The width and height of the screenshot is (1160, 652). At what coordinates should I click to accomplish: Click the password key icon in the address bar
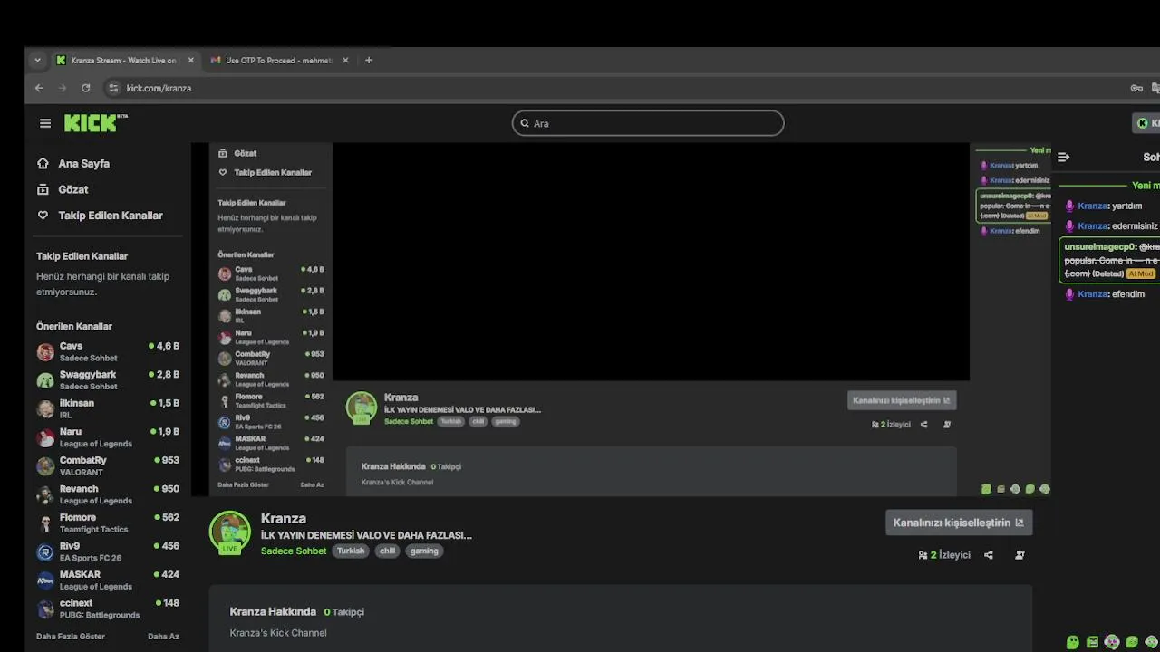1136,88
